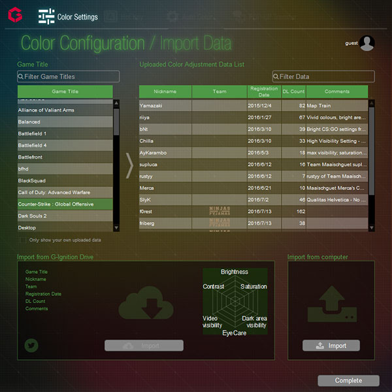The height and width of the screenshot is (392, 392).
Task: Click the Brightness label on radar chart
Action: [235, 272]
